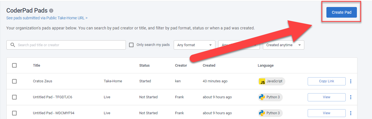Click the search magnifier icon
Image resolution: width=372 pixels, height=119 pixels.
pyautogui.click(x=13, y=45)
